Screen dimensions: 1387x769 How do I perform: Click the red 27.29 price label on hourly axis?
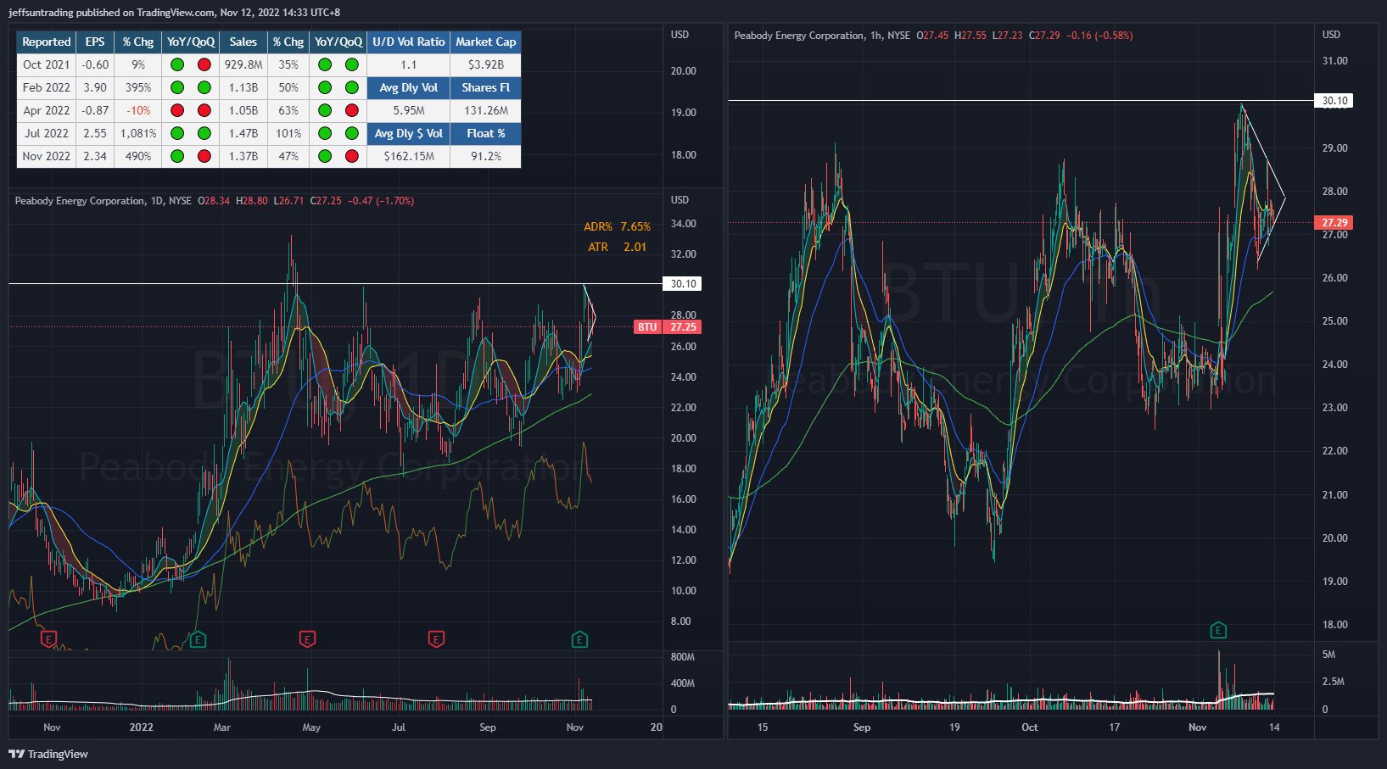(1334, 223)
